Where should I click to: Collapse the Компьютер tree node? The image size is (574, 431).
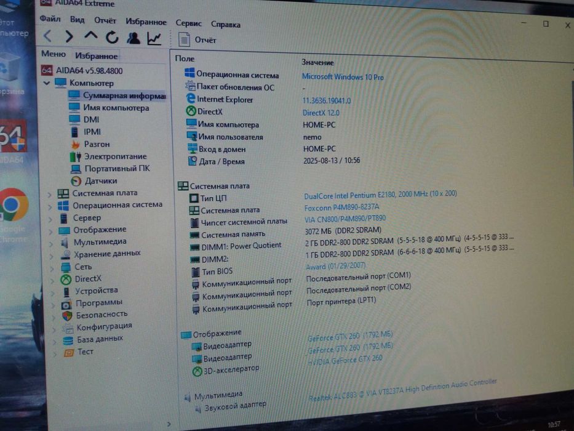pos(47,83)
